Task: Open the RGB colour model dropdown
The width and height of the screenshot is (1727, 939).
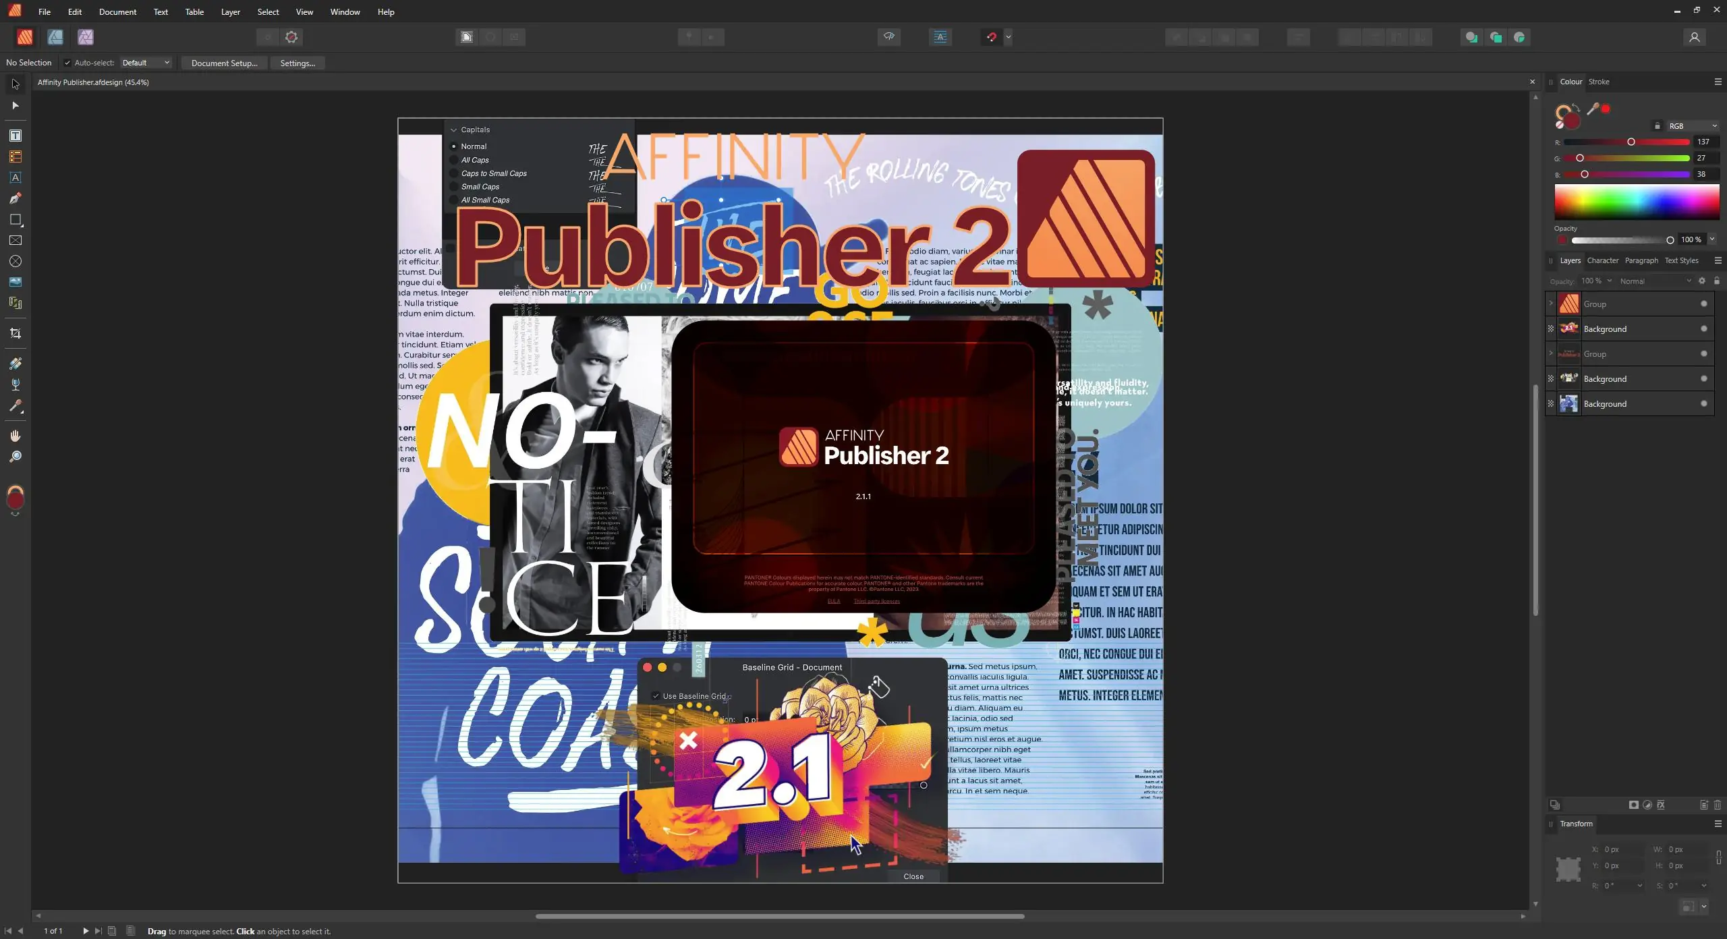Action: [x=1692, y=126]
